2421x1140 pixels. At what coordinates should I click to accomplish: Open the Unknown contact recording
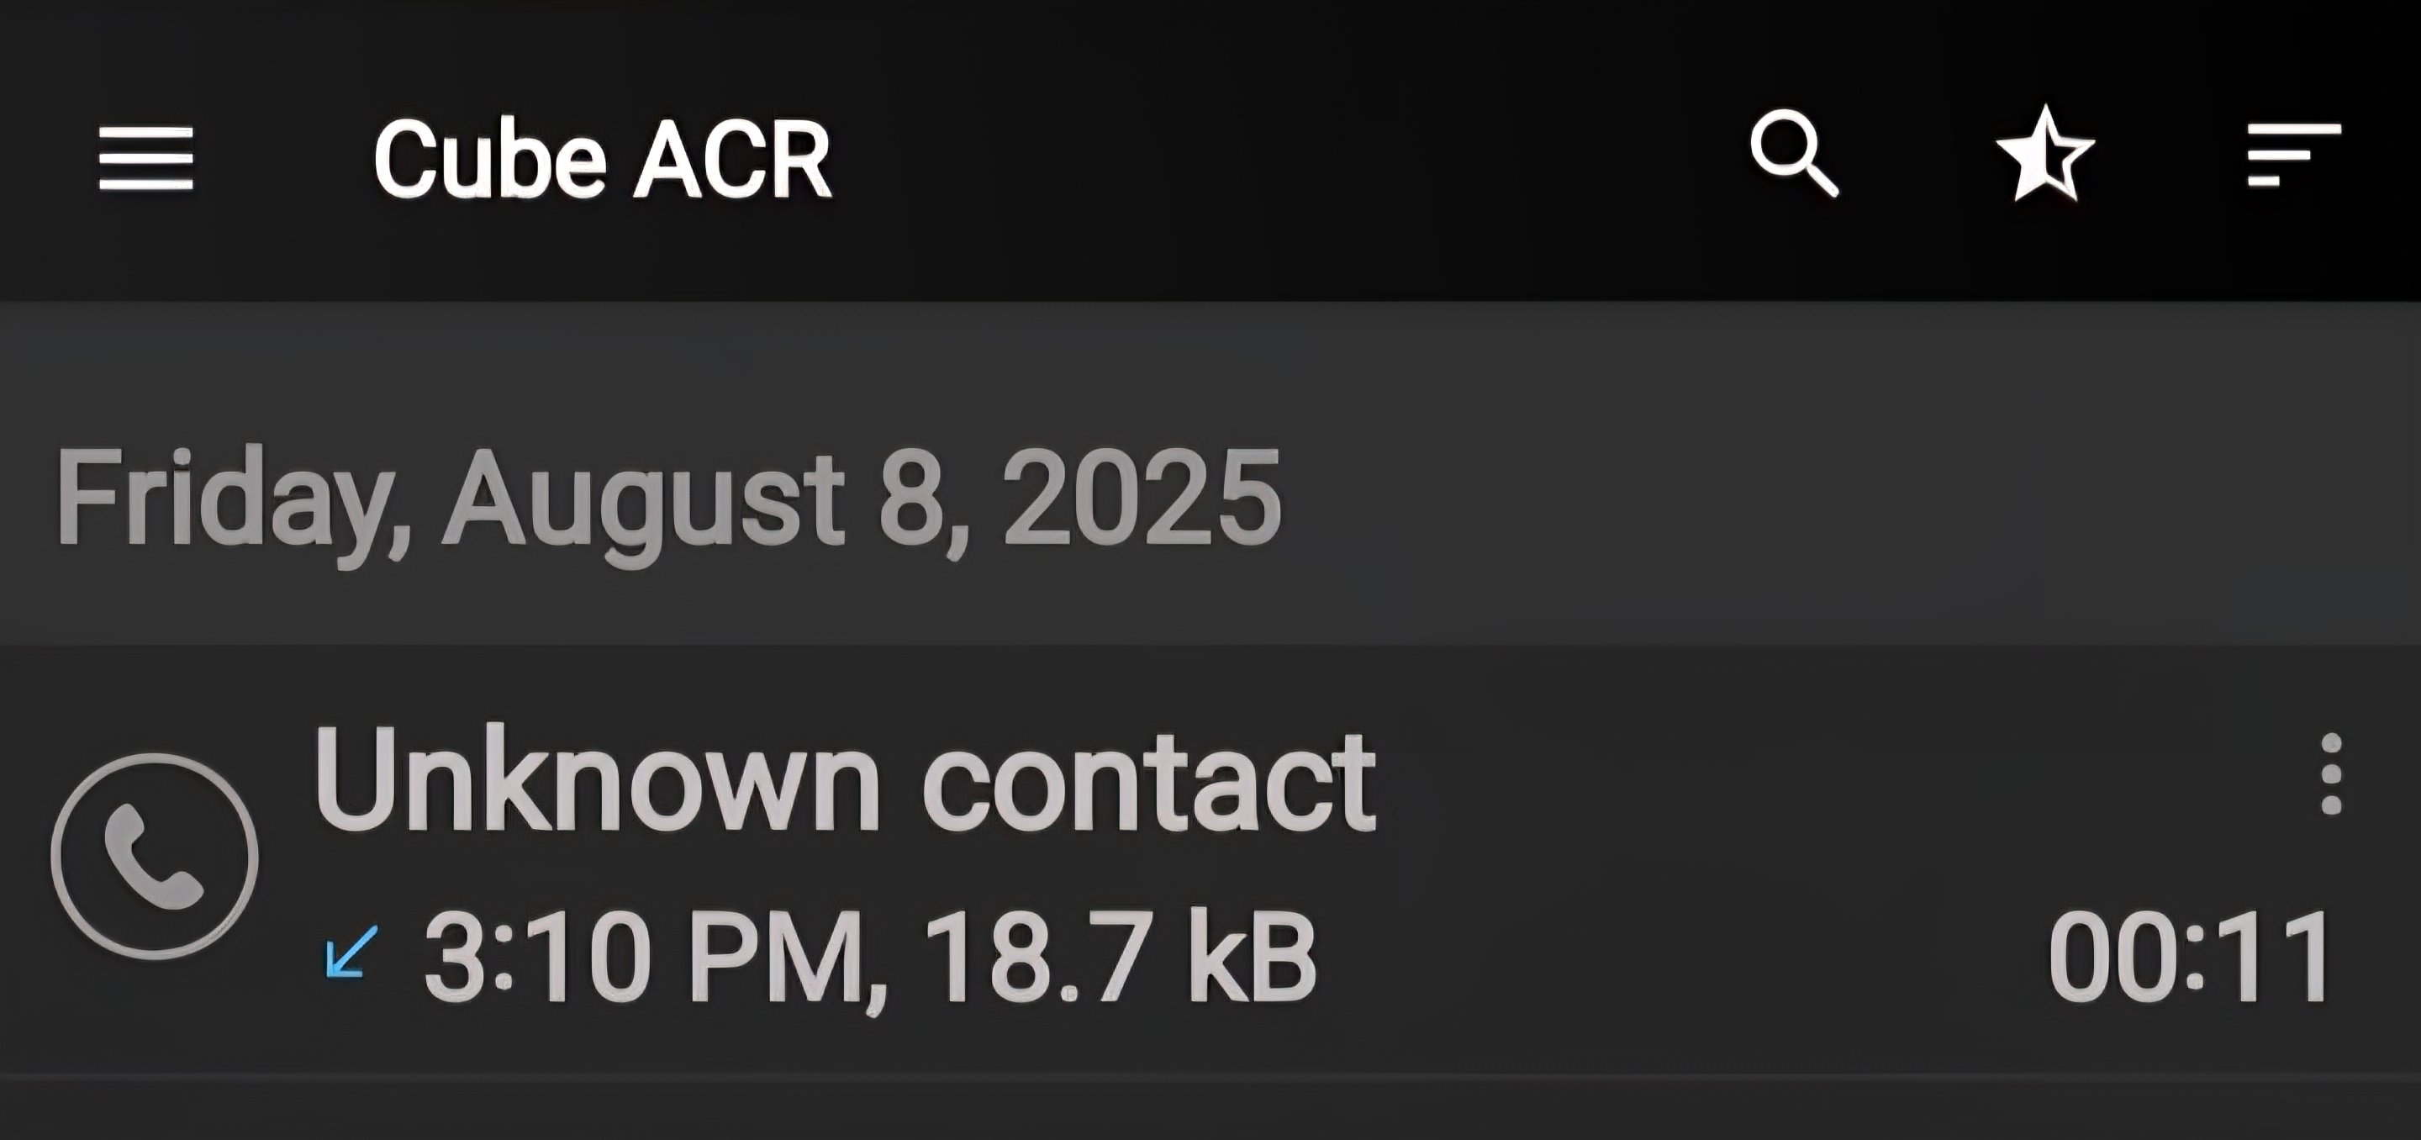(x=1210, y=859)
